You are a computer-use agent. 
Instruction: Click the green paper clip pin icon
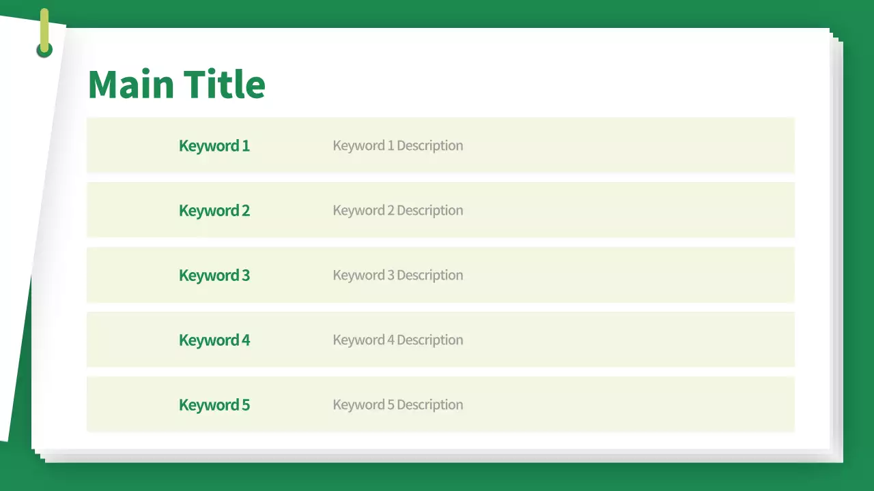[44, 33]
